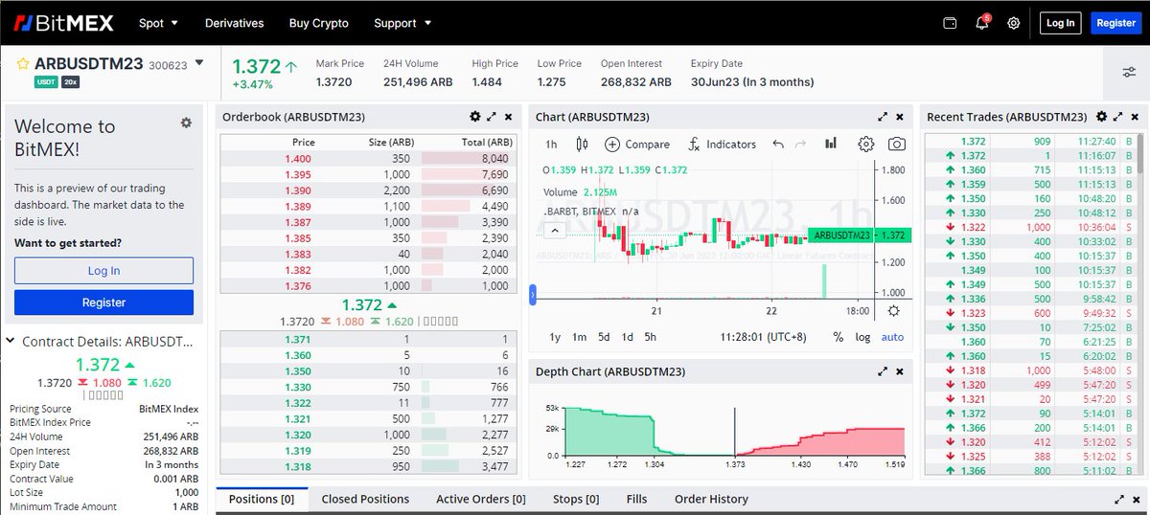Open Orderbook panel settings gear
The image size is (1150, 515).
coord(475,117)
